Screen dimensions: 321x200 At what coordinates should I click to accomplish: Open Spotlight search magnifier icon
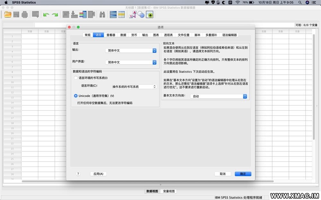tap(300, 3)
